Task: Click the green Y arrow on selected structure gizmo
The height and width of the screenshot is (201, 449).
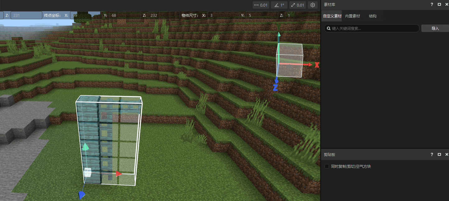Action: click(x=85, y=147)
